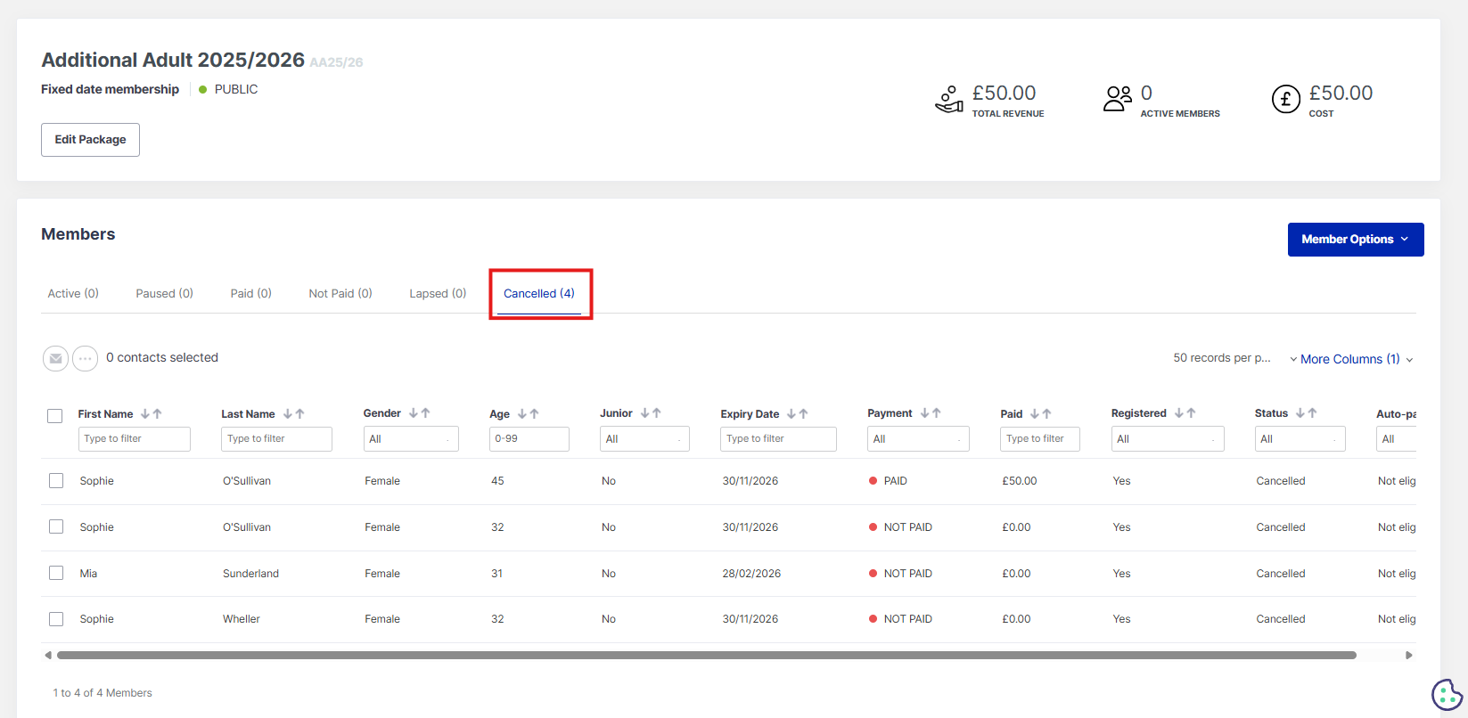The width and height of the screenshot is (1468, 718).
Task: Sort First Name column descending arrow
Action: point(145,414)
